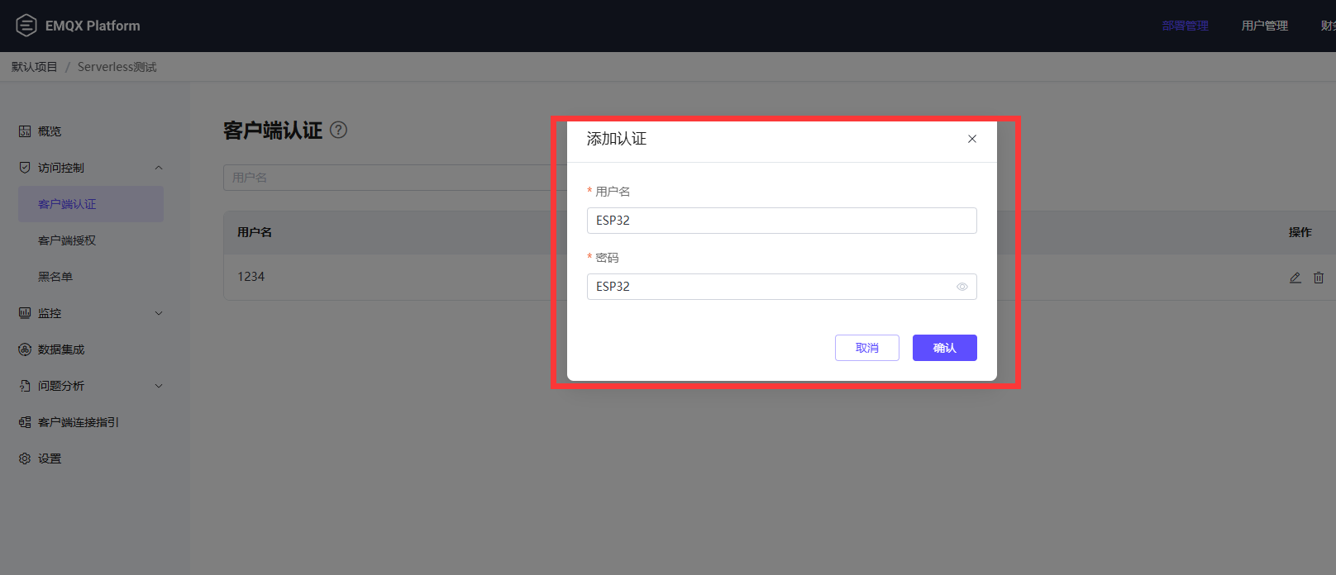Screen dimensions: 1336x575
Task: Go to 默认项目 breadcrumb link
Action: click(35, 67)
